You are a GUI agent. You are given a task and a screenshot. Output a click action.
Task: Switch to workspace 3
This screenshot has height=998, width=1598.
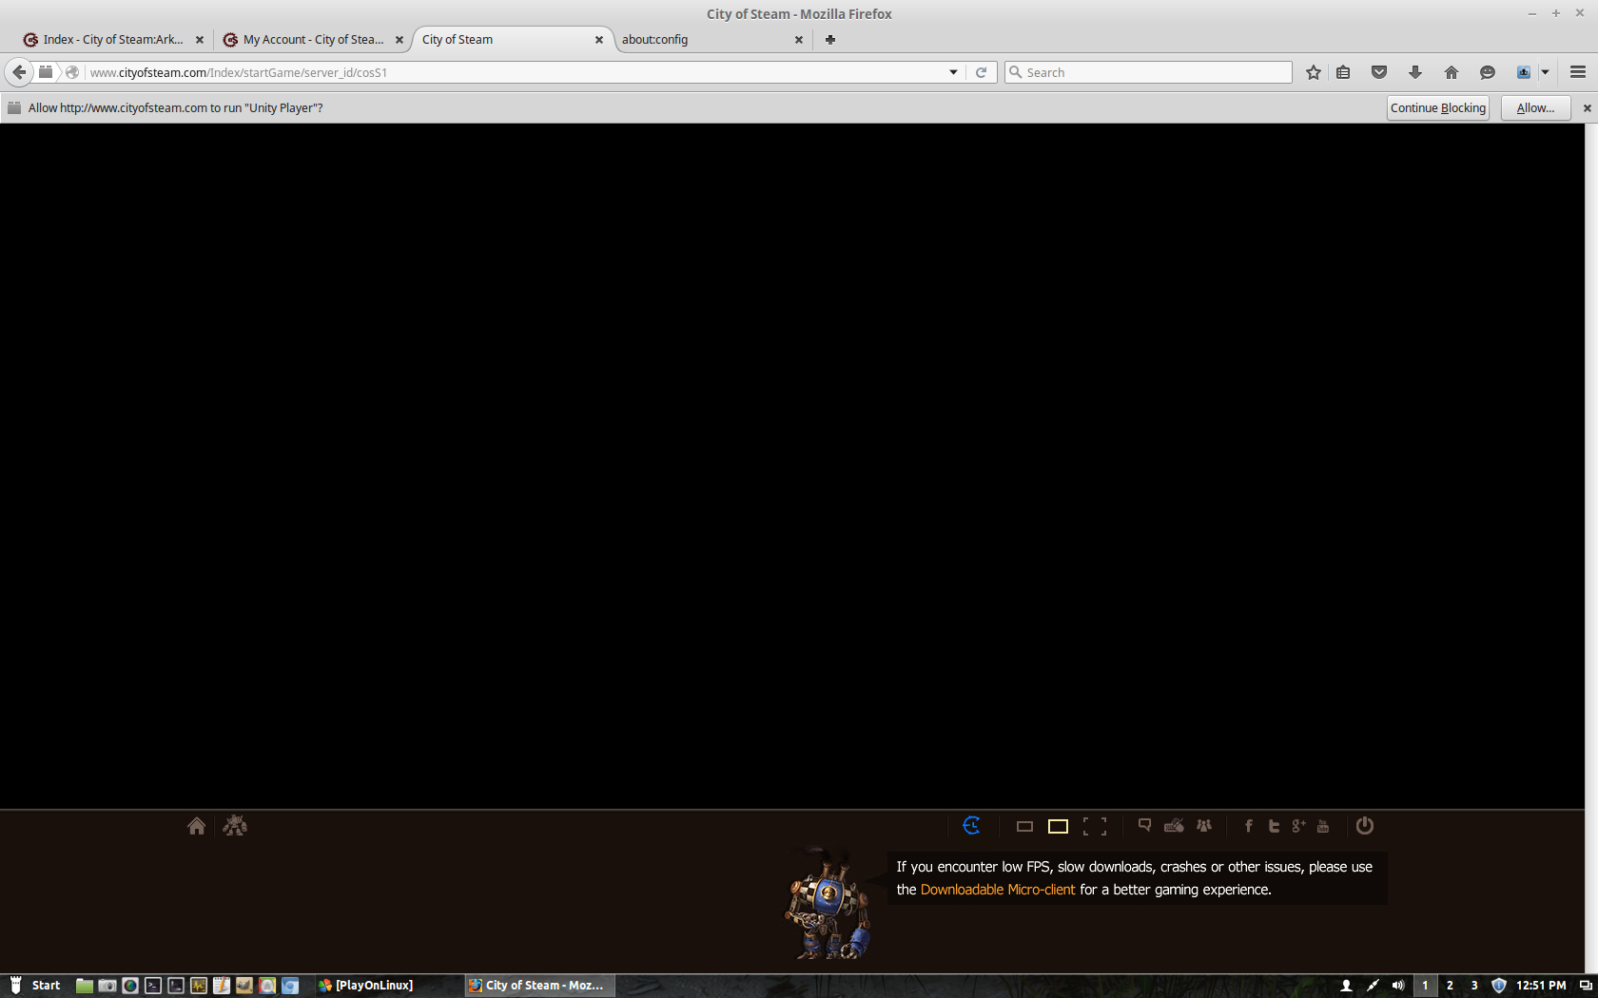pyautogui.click(x=1474, y=986)
